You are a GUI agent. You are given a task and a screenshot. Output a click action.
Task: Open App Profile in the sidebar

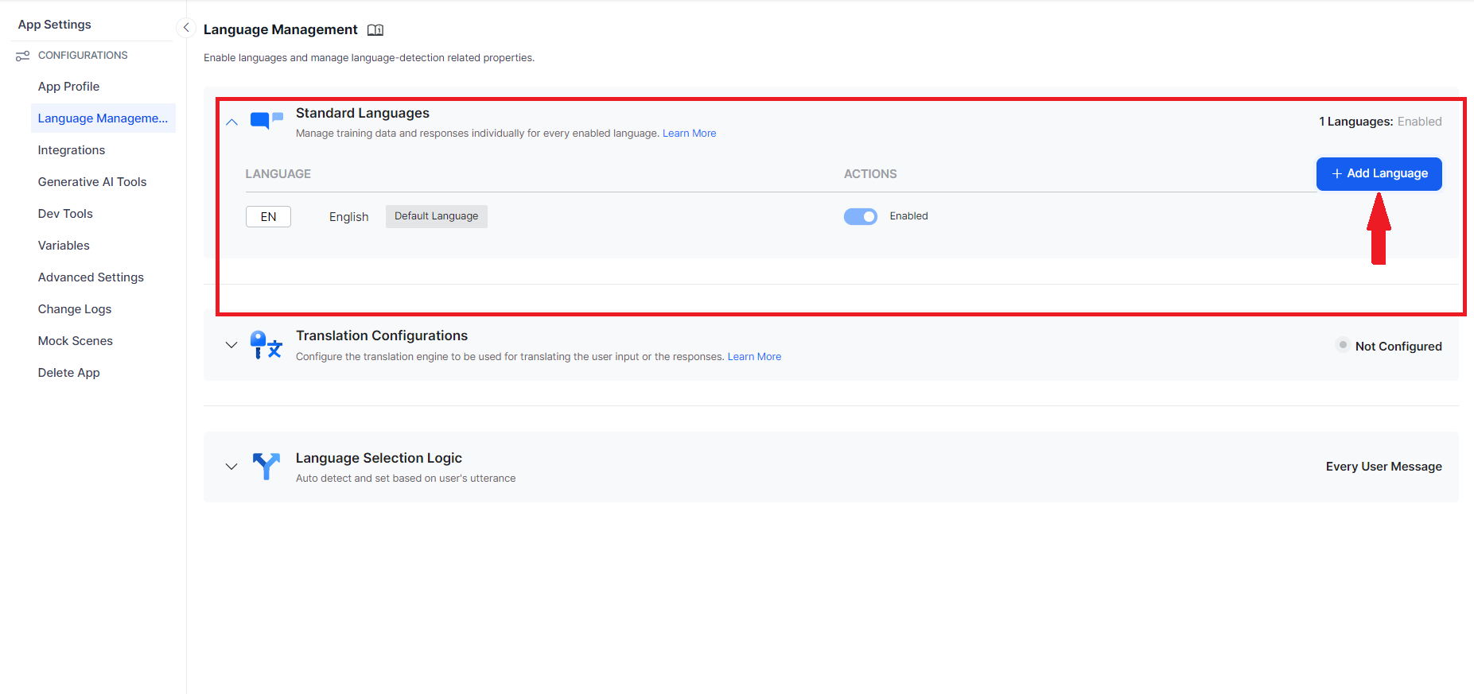point(68,87)
